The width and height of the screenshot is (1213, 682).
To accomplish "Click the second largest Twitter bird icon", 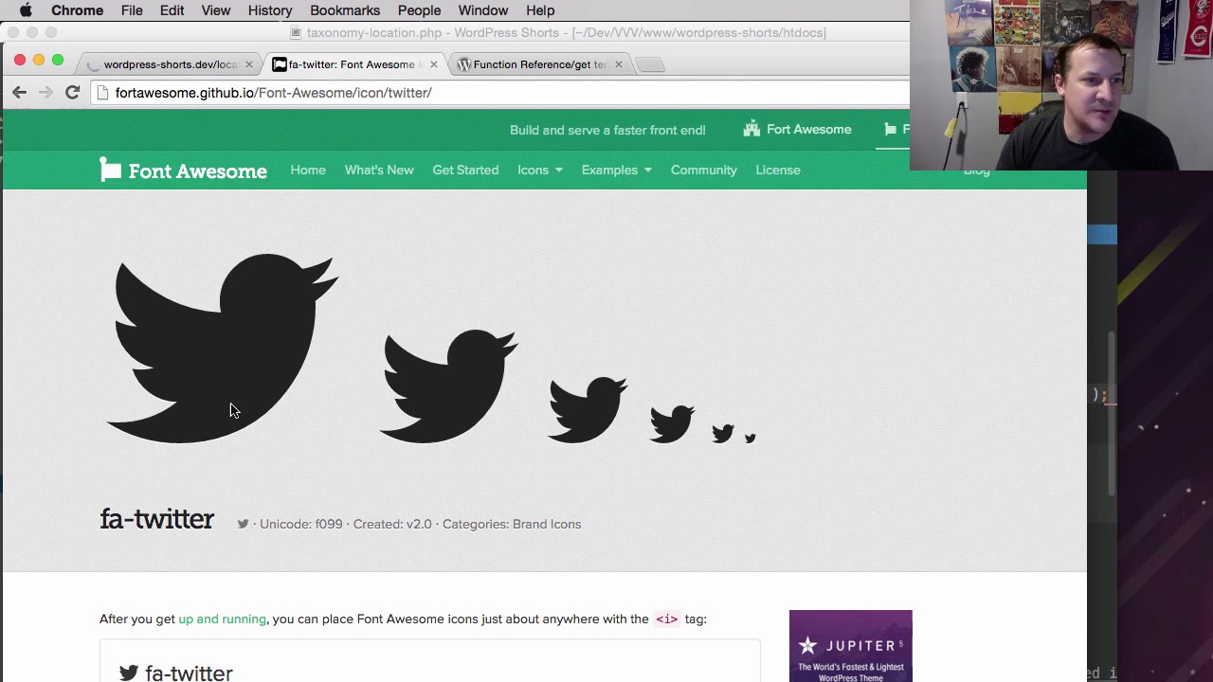I will click(x=448, y=386).
